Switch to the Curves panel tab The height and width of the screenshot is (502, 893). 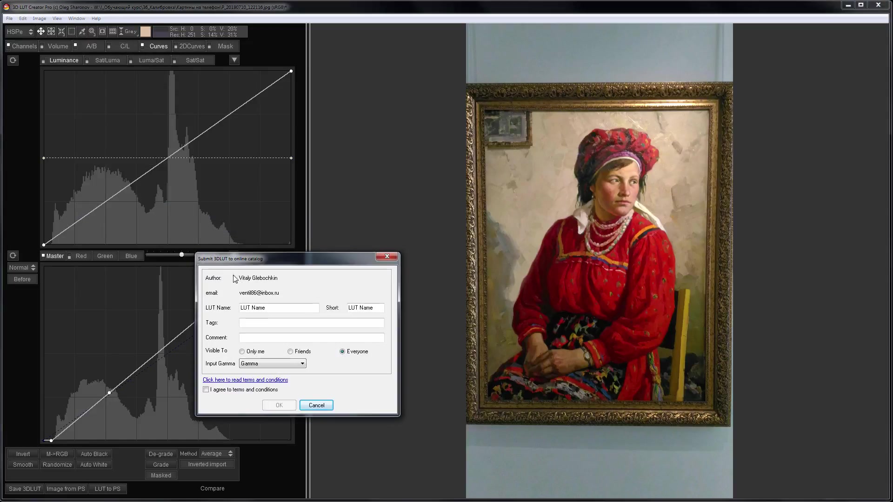158,46
